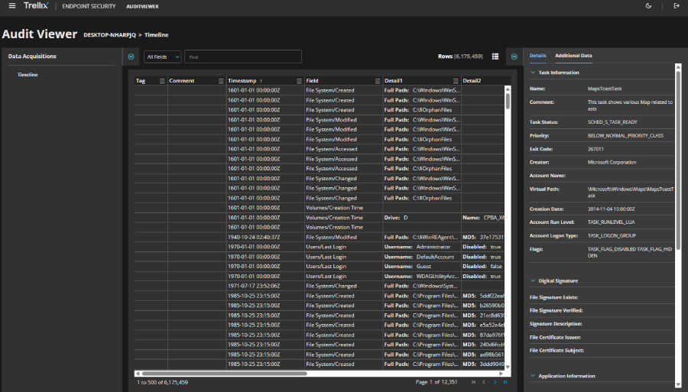Sort by the Tag column header
Image resolution: width=688 pixels, height=392 pixels.
[141, 81]
